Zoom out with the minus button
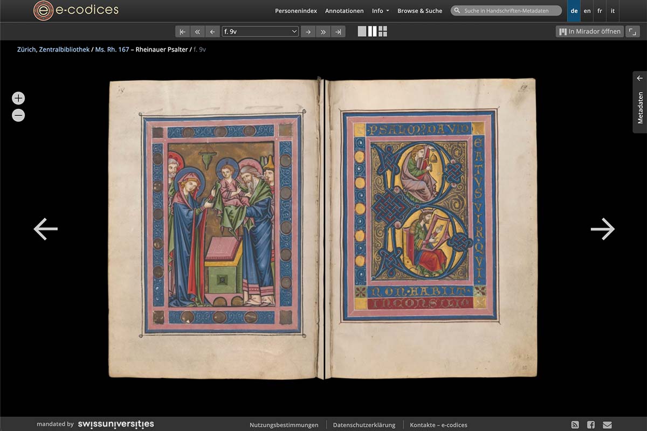Image resolution: width=647 pixels, height=431 pixels. click(x=18, y=115)
